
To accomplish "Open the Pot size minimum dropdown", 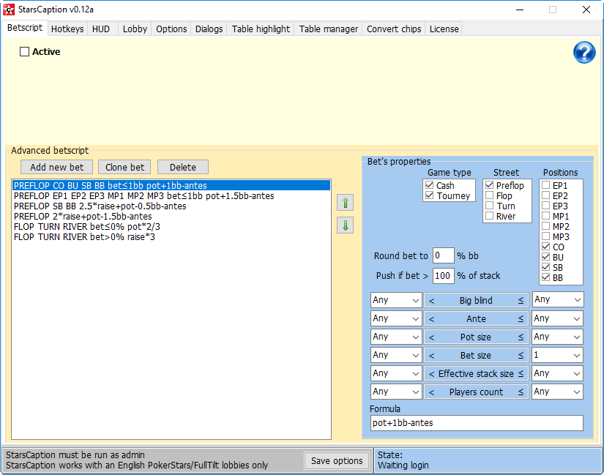I will coord(396,337).
